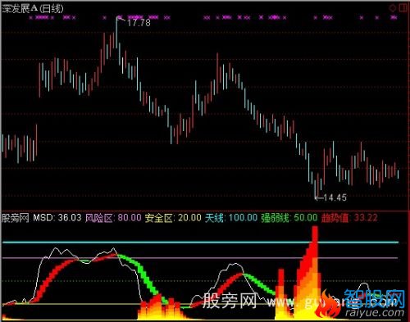
Task: Click the tall red flame peak above the cyan line
Action: pyautogui.click(x=315, y=234)
